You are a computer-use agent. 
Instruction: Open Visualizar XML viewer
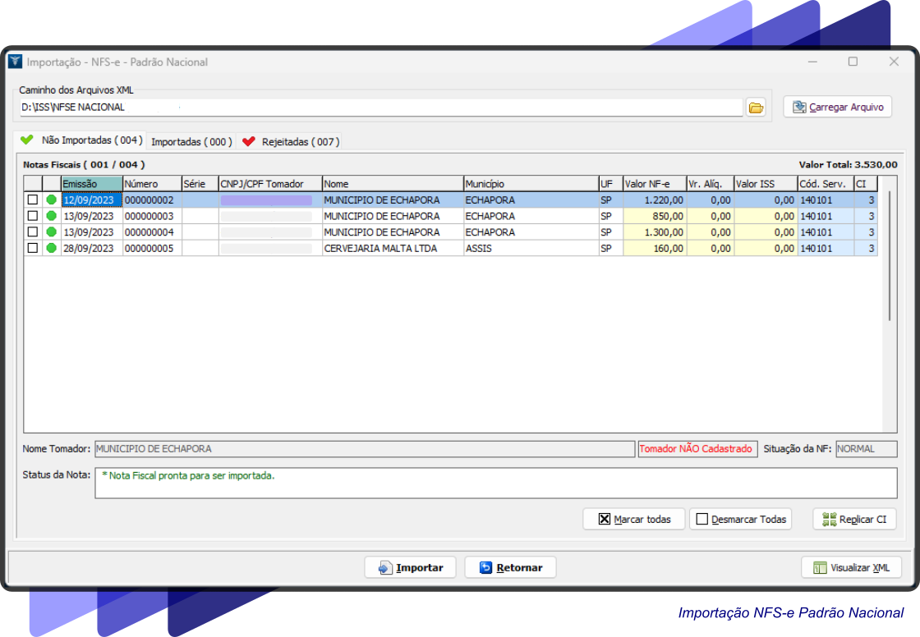[851, 567]
